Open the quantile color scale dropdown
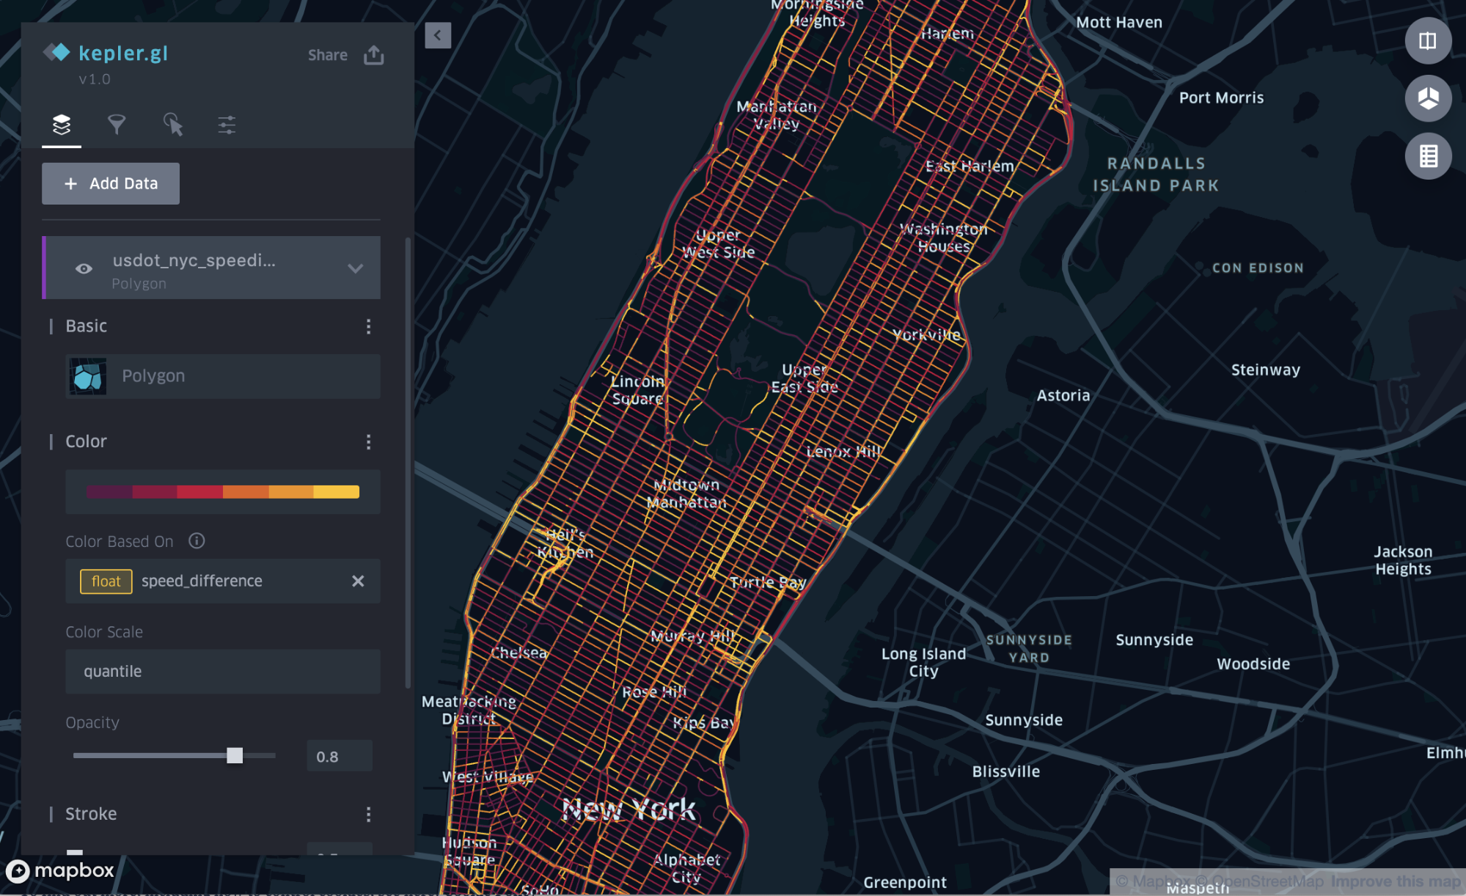Image resolution: width=1466 pixels, height=896 pixels. point(223,672)
